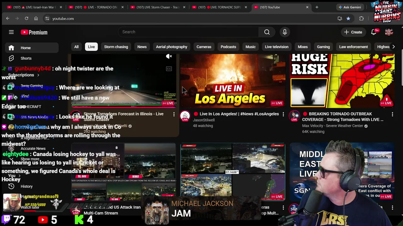Show more filter chips with the arrow

[393, 47]
